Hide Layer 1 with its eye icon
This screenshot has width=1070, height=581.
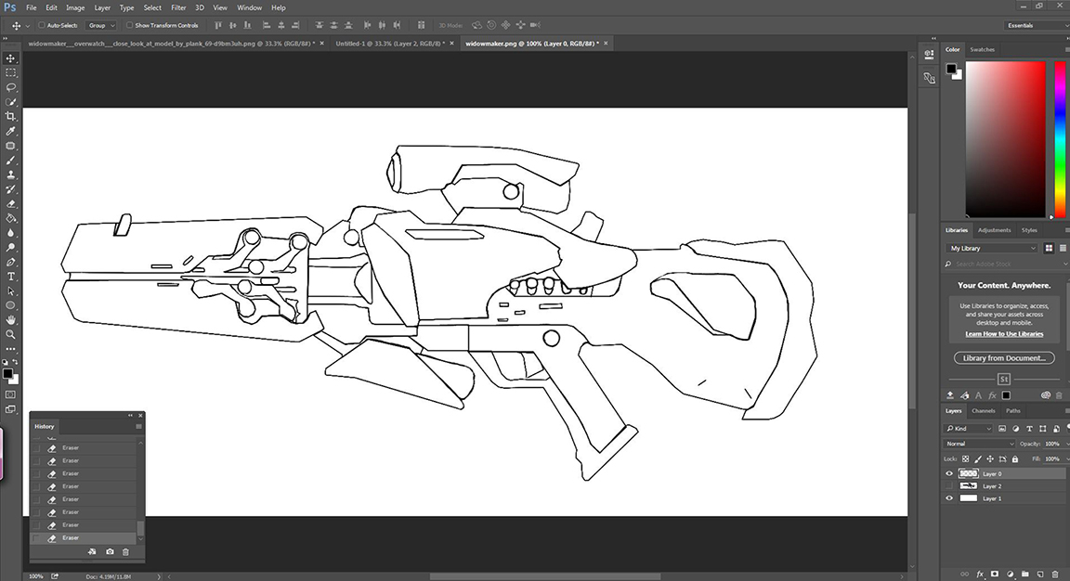[x=948, y=498]
